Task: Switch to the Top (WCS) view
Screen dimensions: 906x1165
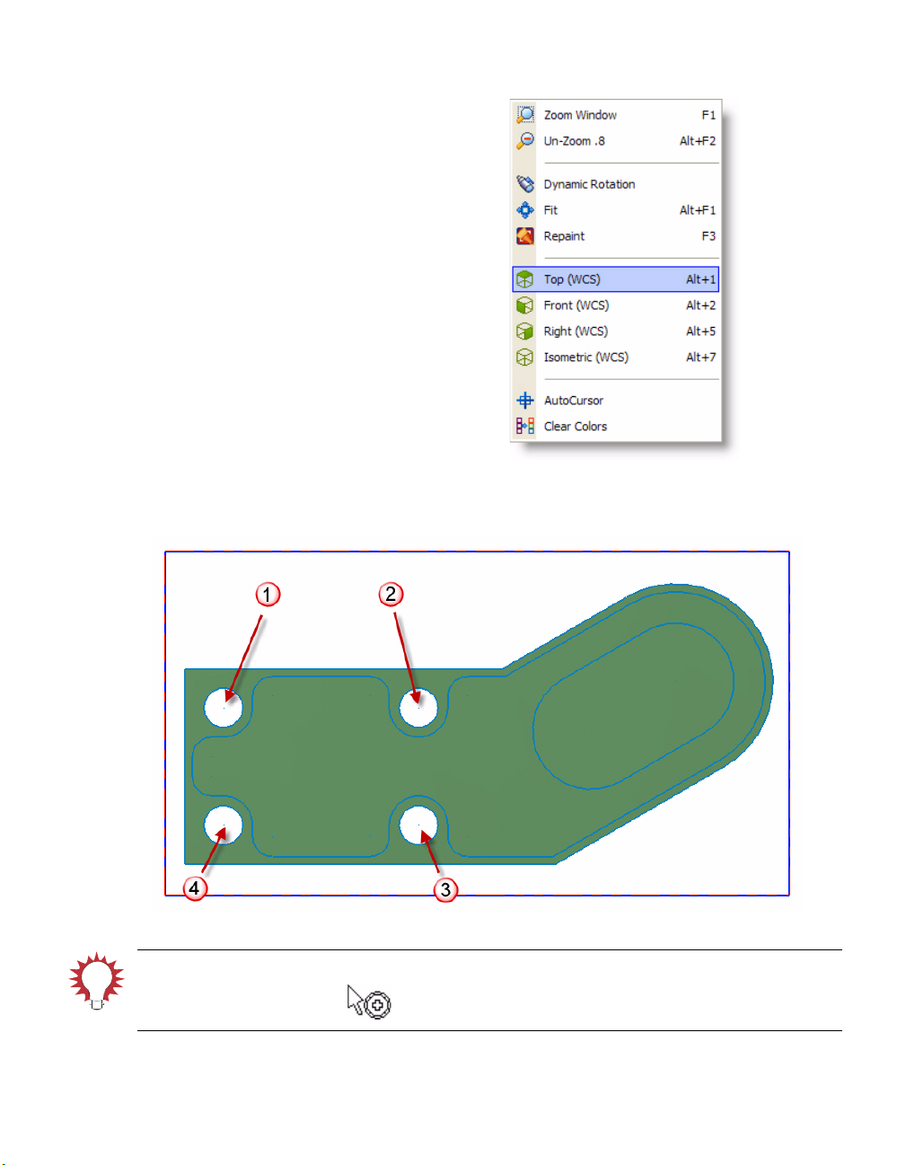Action: [616, 279]
